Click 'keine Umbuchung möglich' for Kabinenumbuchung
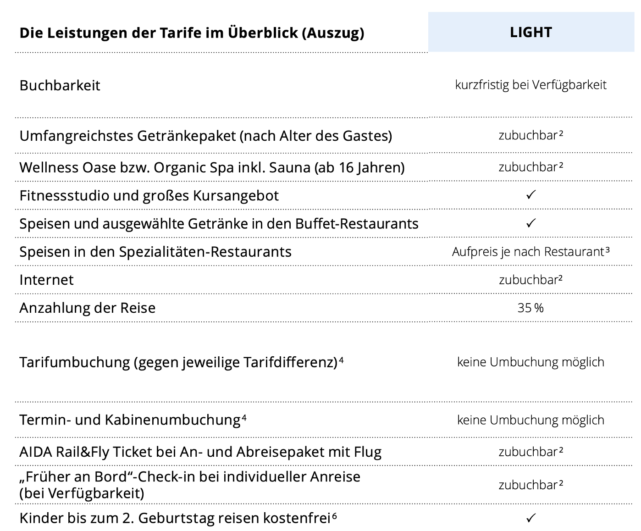 tap(530, 420)
